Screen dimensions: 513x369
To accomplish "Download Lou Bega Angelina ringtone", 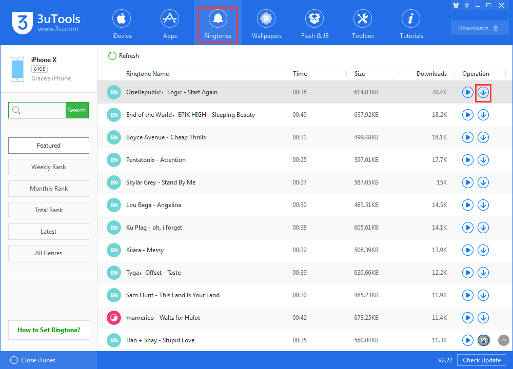I will click(x=483, y=205).
